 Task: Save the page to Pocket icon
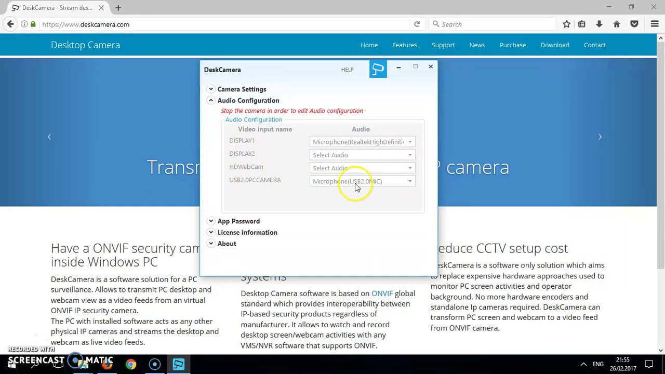(x=634, y=24)
